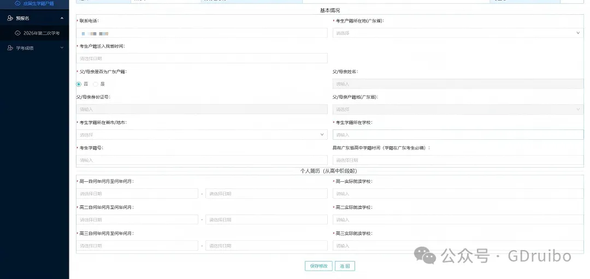Screen dimensions: 590x279
Task: Click the 高一实际就读学校 input
Action: 458,194
